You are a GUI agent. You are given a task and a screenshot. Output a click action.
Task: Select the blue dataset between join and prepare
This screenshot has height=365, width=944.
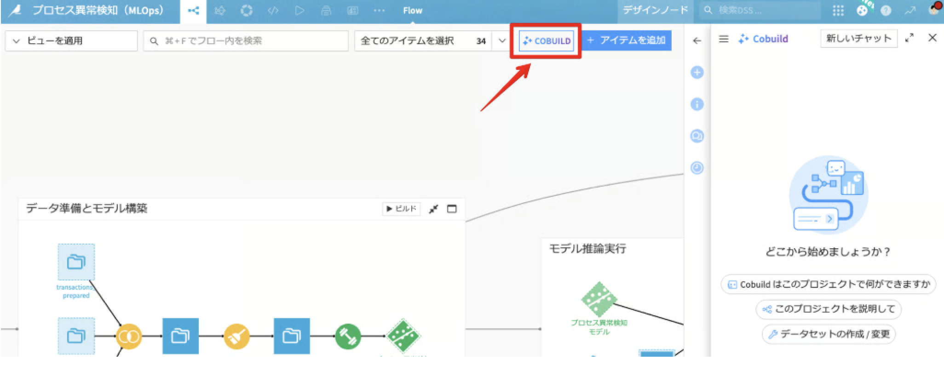[x=180, y=336]
